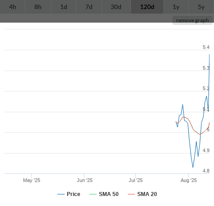Switch chart to 30d range
The image size is (214, 206).
[116, 7]
